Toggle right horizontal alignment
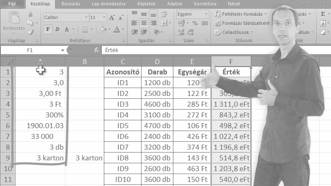Viewport: 331px width, 186px height. [x=154, y=23]
